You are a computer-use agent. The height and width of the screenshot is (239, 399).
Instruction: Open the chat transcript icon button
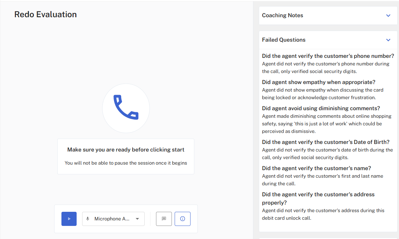coord(164,219)
